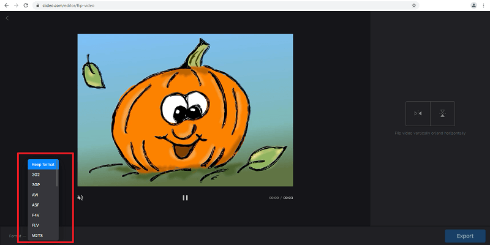Choose M2TS from format list

tap(42, 236)
